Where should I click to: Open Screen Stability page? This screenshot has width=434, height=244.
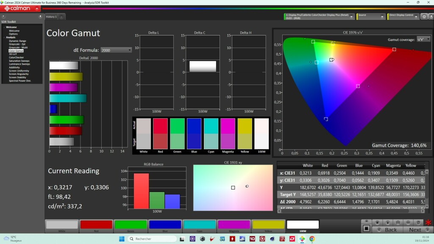coord(17,77)
